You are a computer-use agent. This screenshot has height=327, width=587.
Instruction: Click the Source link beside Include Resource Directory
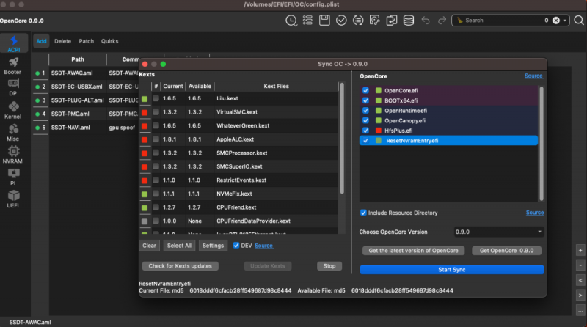pos(535,213)
